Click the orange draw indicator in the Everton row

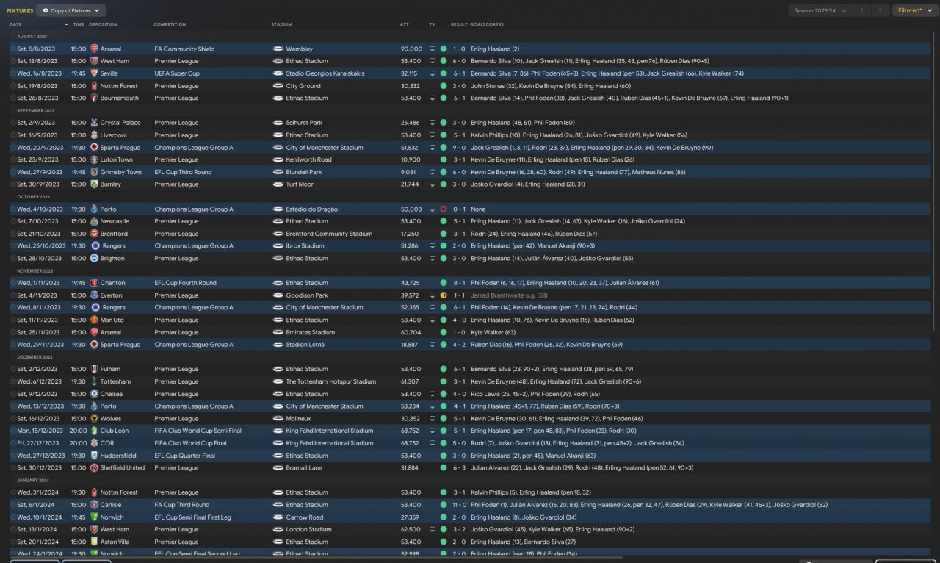tap(444, 295)
